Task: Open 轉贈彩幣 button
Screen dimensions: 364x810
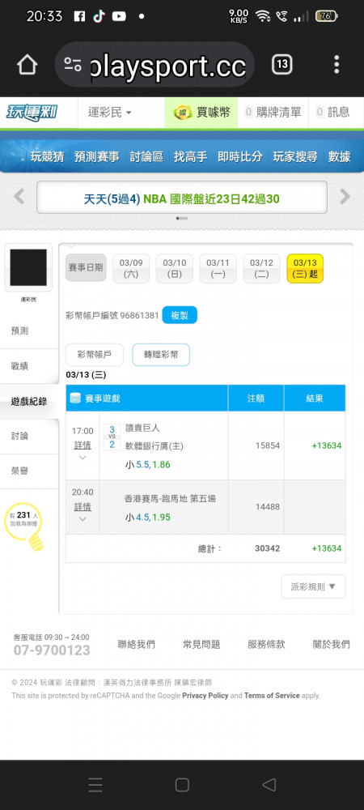Action: coord(161,355)
